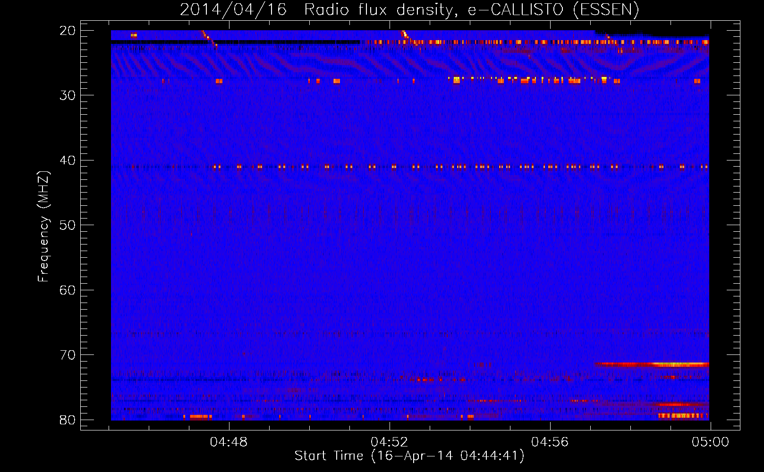Click the bright emission strip at 80 MHz near 05:00
Screen dimensions: 764x472
pyautogui.click(x=683, y=416)
